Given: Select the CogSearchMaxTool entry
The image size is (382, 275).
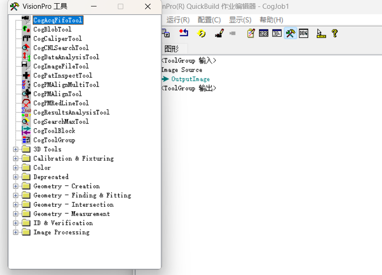Looking at the screenshot, I should point(61,122).
